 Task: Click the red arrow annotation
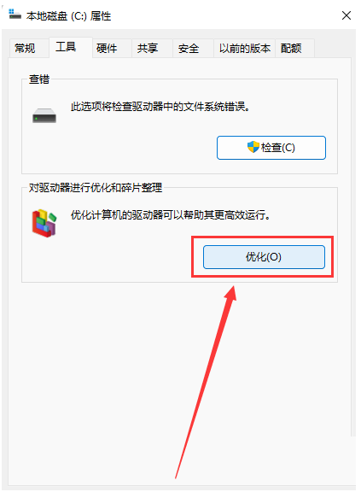point(206,382)
